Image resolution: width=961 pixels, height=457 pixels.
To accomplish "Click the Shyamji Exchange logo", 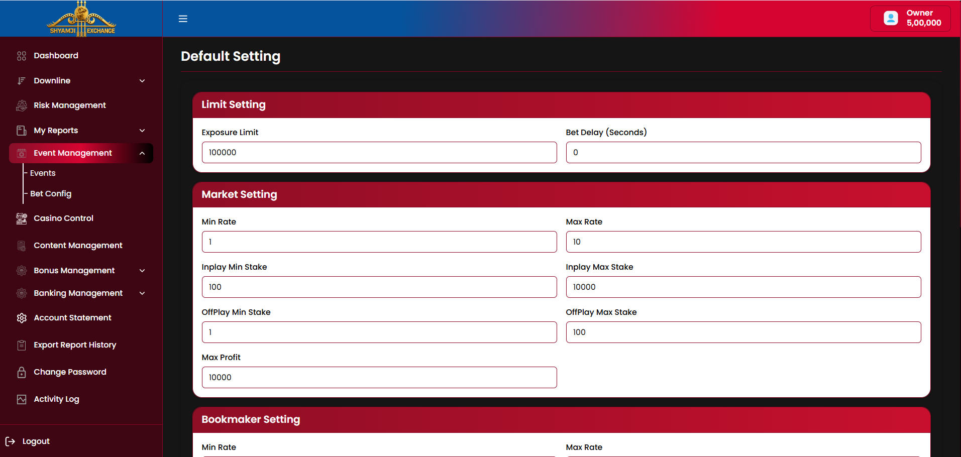I will [81, 19].
